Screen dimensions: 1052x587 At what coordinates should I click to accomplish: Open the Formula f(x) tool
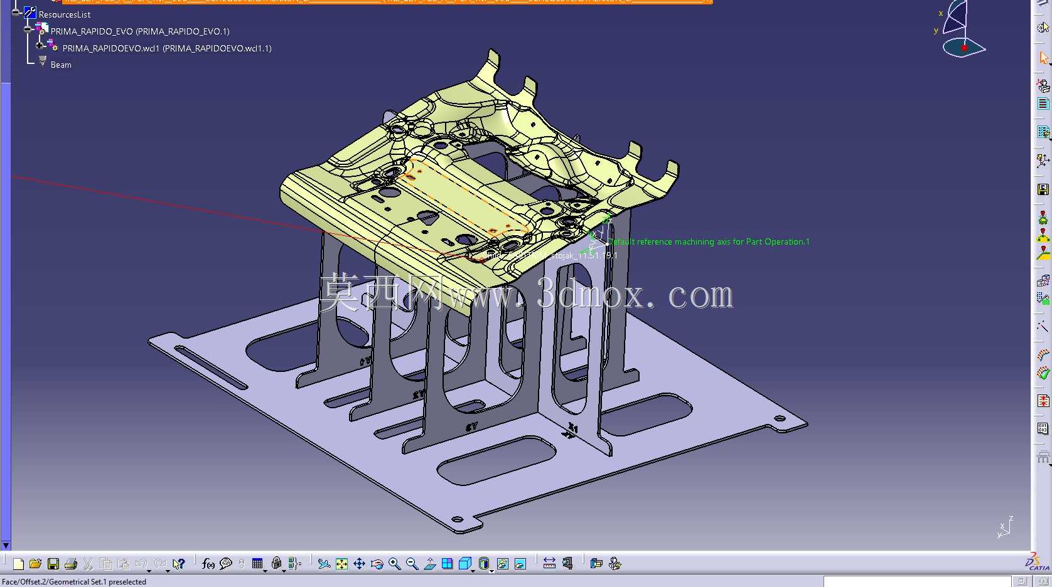pos(208,564)
